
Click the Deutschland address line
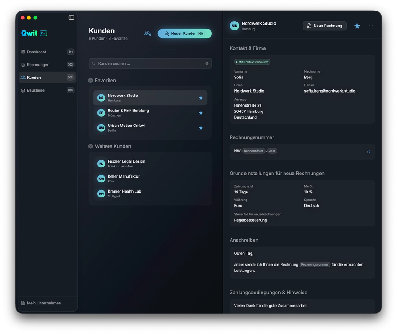point(245,117)
